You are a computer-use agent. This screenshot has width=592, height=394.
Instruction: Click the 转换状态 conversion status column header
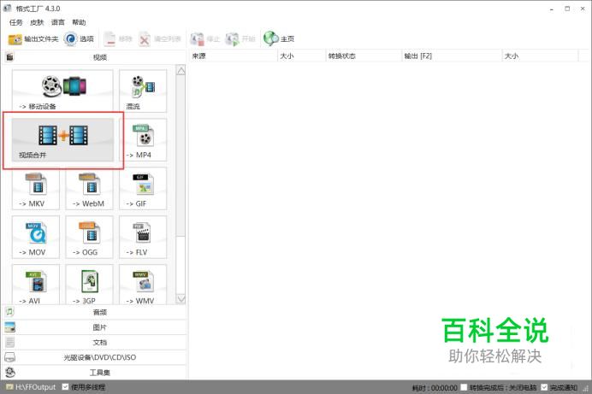tap(364, 56)
